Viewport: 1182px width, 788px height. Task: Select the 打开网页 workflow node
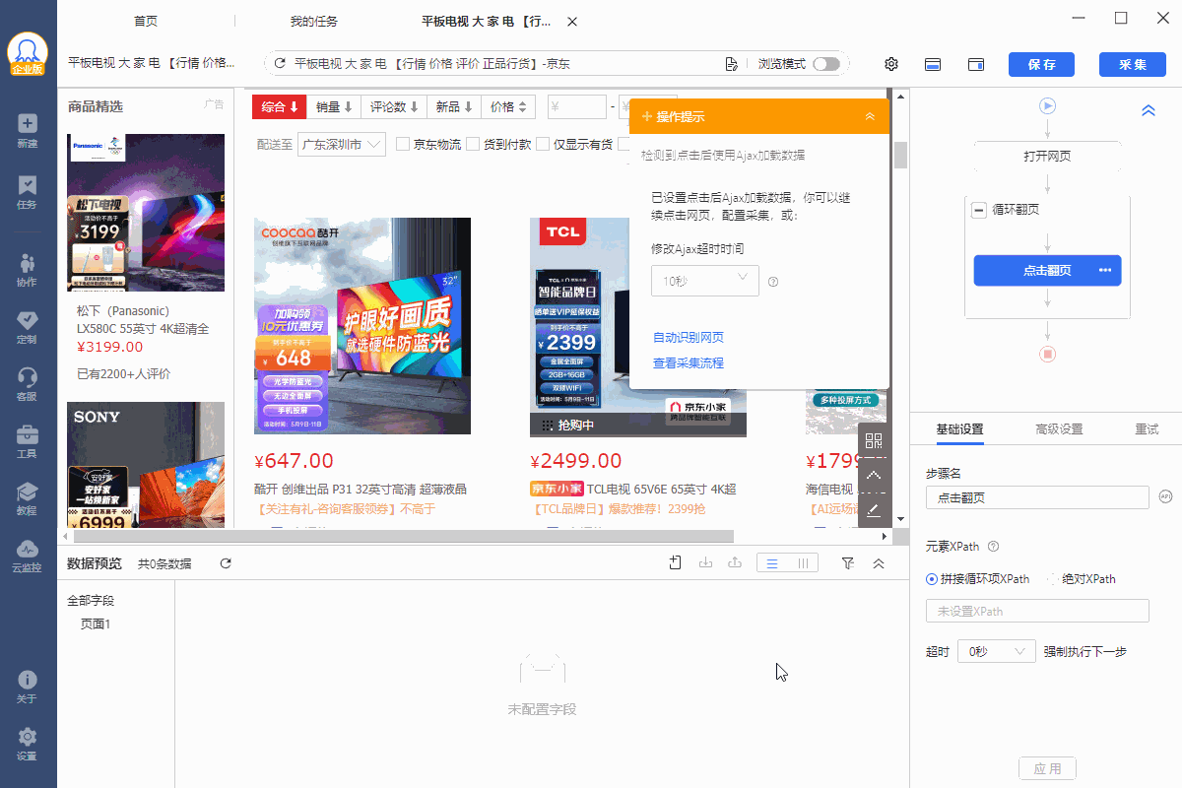(1047, 157)
